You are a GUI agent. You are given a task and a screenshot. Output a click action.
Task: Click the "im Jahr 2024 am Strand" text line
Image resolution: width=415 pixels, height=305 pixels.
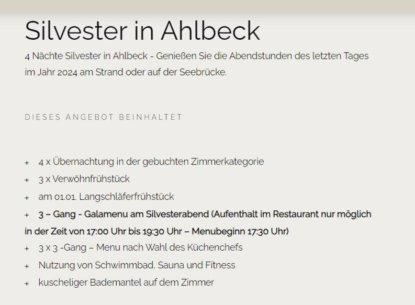click(x=126, y=72)
